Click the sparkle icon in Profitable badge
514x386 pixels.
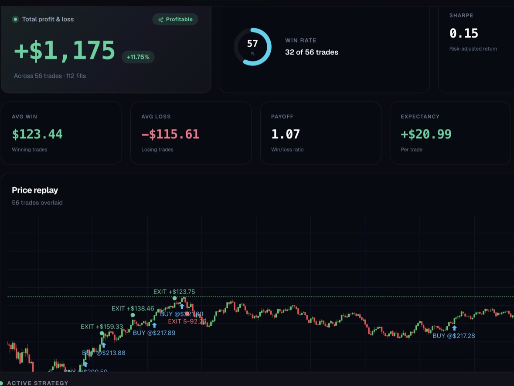click(160, 20)
